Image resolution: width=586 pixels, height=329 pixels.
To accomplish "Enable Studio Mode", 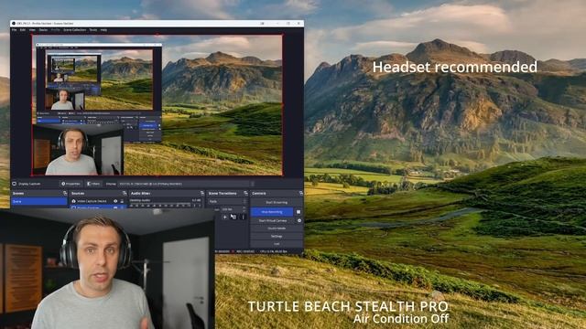I will 277,228.
